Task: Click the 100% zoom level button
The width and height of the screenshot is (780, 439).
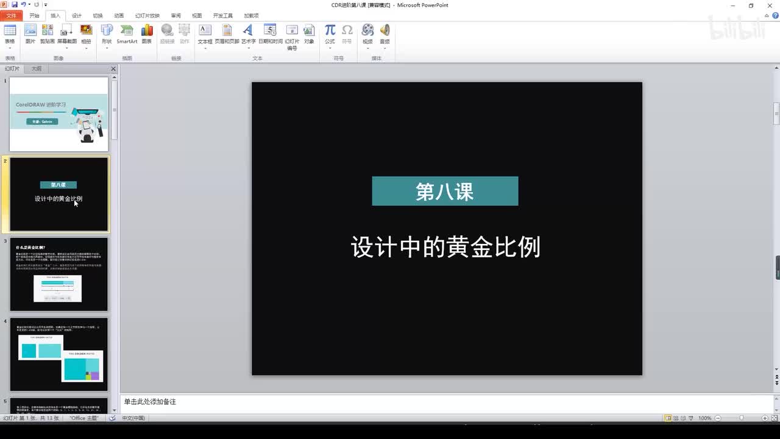Action: click(x=704, y=418)
